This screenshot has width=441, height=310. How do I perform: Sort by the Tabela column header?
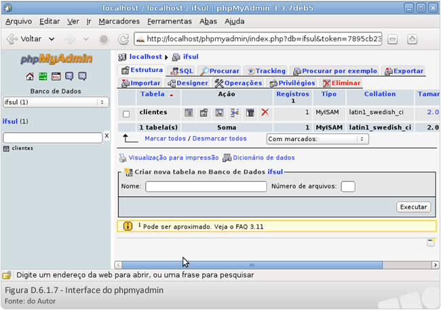[x=153, y=94]
